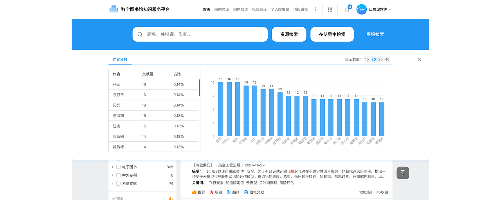Expand the 资源文献 category
The width and height of the screenshot is (501, 200).
[113, 184]
